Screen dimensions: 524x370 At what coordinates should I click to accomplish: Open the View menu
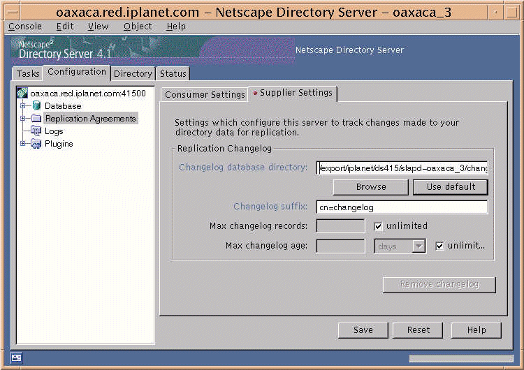98,27
